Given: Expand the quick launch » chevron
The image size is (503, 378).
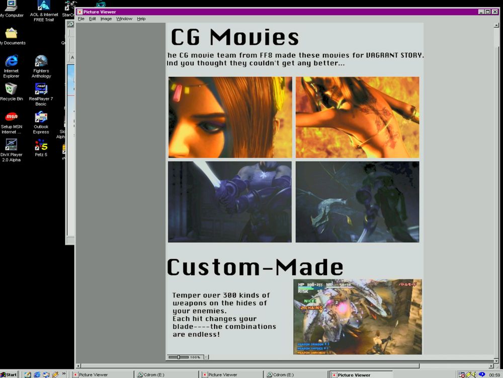Looking at the screenshot, I should tap(63, 373).
